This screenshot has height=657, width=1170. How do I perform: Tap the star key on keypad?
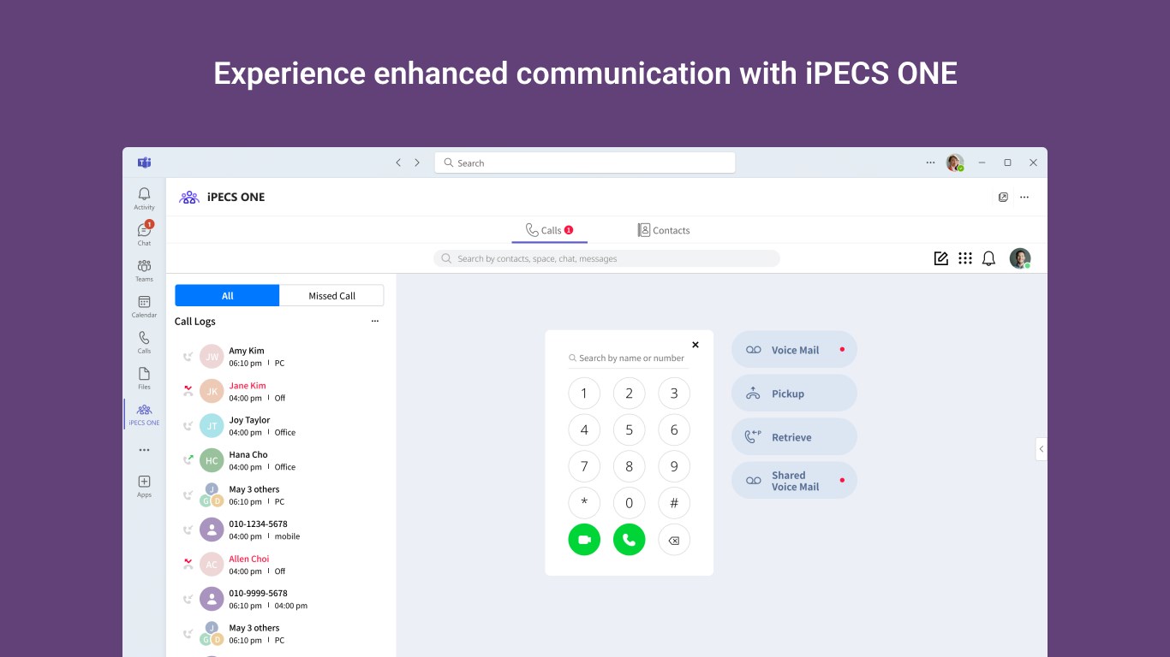[x=584, y=503]
